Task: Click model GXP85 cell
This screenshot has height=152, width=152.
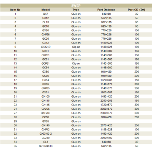Action: click(46, 88)
